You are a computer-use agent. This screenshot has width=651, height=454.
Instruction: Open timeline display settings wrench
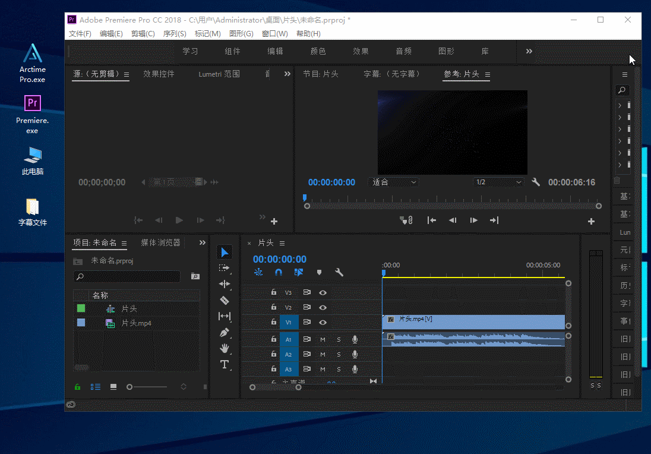tap(339, 273)
